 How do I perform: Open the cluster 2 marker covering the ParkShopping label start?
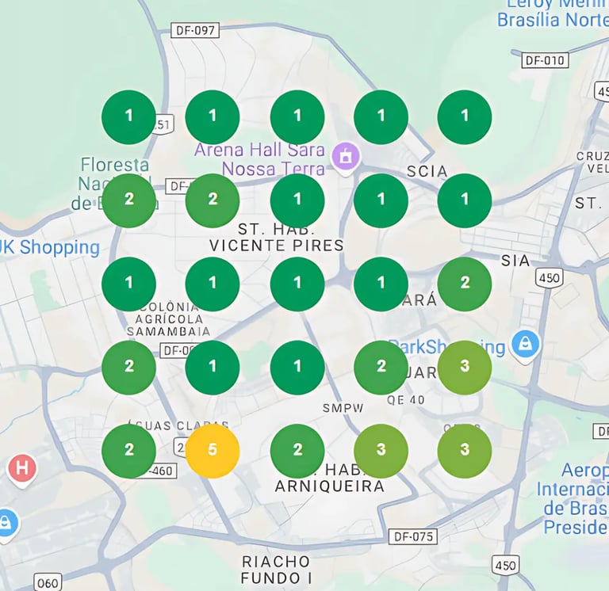click(381, 368)
